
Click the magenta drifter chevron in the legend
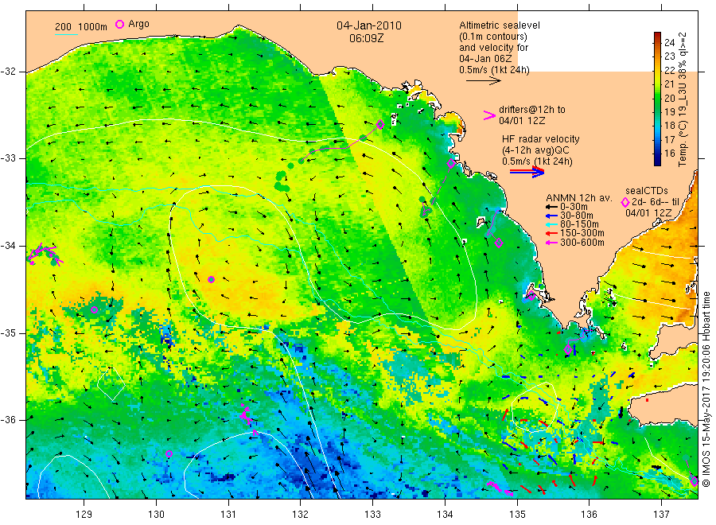[x=489, y=115]
